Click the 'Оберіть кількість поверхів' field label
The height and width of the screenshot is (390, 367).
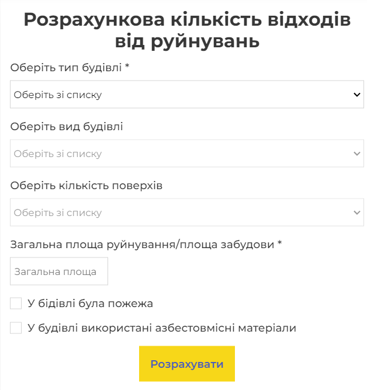tap(86, 186)
